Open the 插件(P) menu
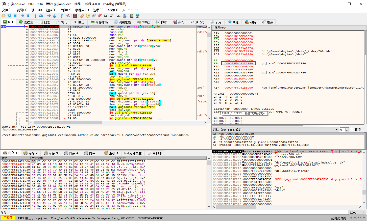367x221 pixels. [66, 10]
